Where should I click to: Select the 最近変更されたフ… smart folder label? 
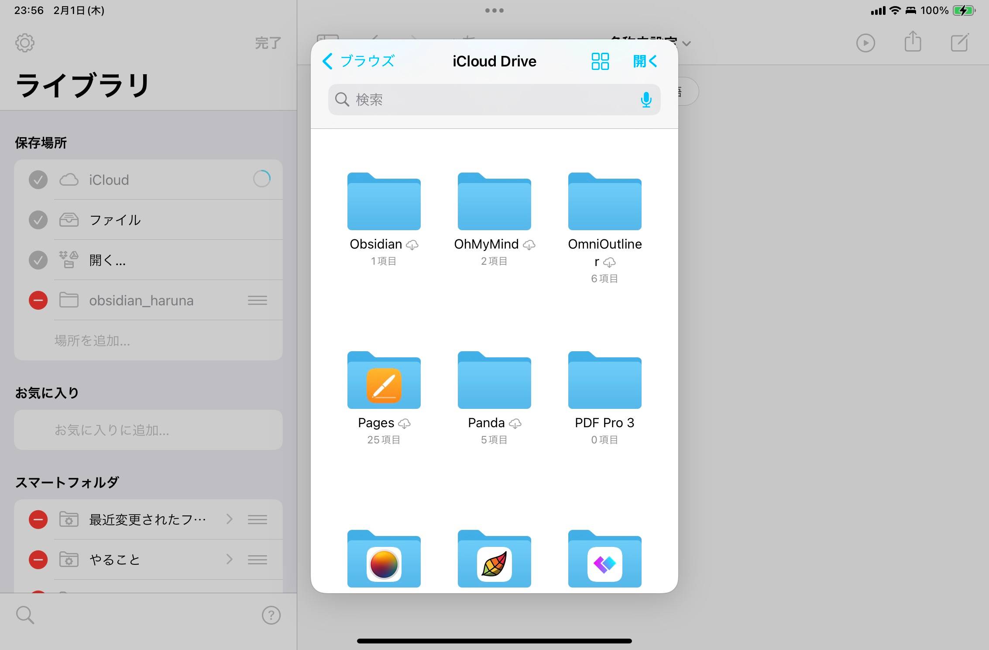[x=148, y=519]
